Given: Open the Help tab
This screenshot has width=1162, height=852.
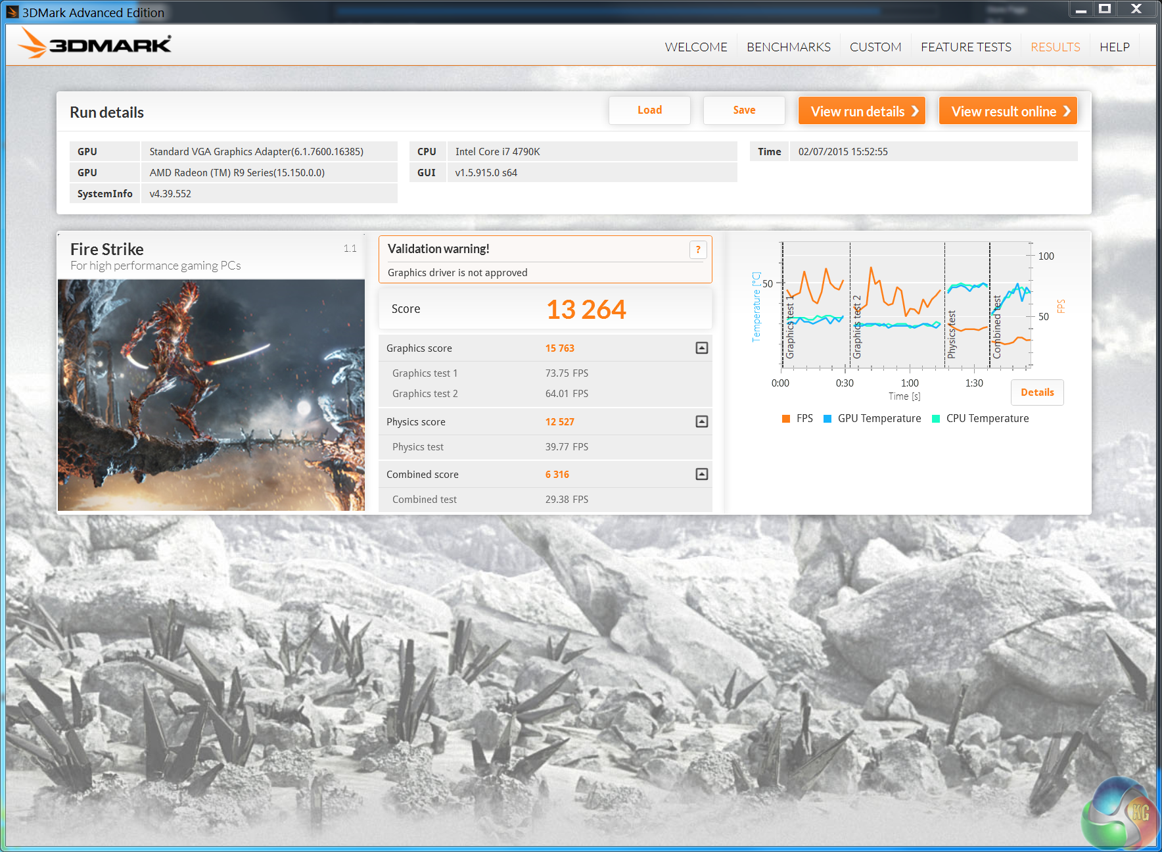Looking at the screenshot, I should pos(1114,47).
